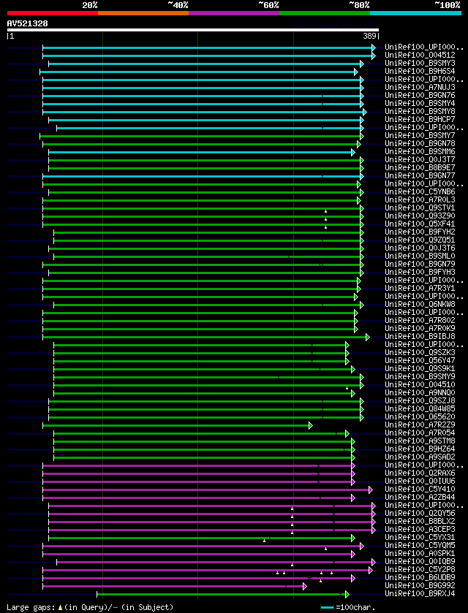Open hit UniRef100_B9IBJ8
Image resolution: width=468 pixels, height=613 pixels.
[420, 336]
